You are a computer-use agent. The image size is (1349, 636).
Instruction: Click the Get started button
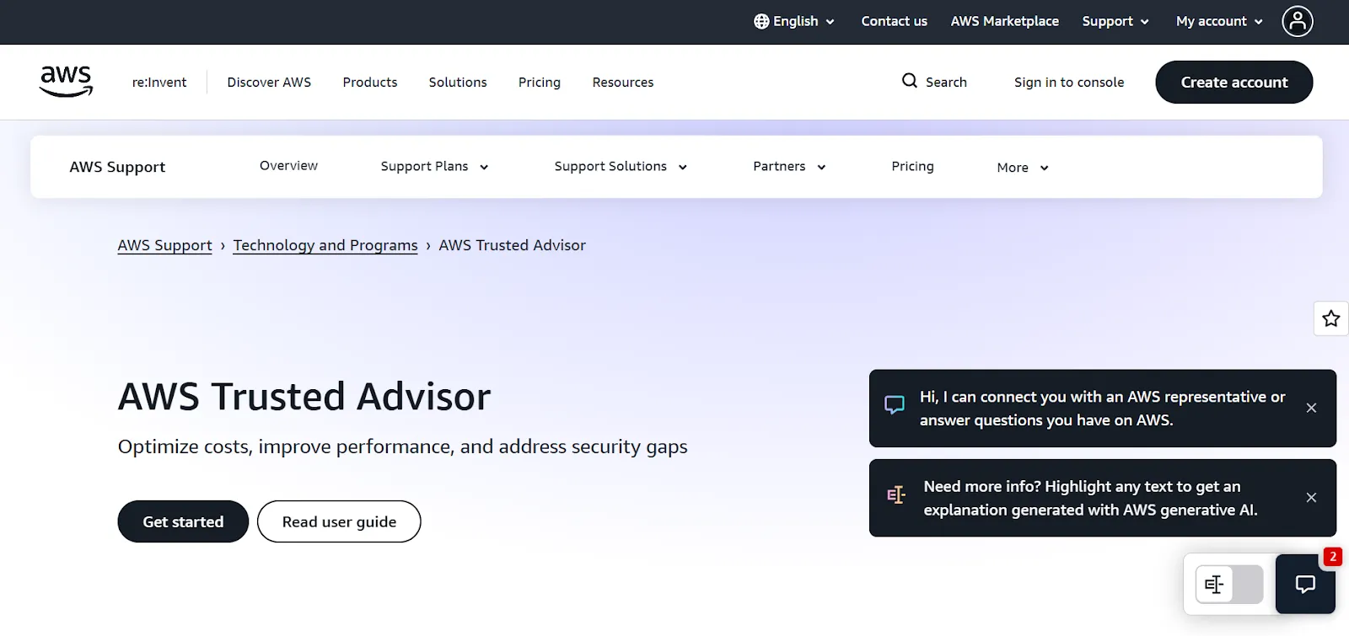tap(183, 521)
